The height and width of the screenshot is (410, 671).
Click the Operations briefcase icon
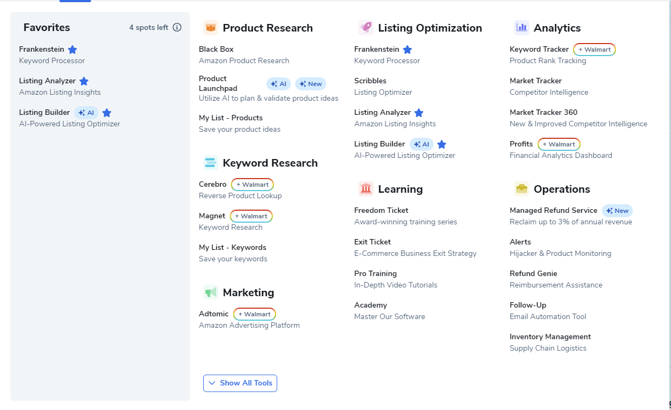click(x=522, y=189)
